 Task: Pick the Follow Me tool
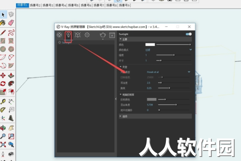(11, 84)
